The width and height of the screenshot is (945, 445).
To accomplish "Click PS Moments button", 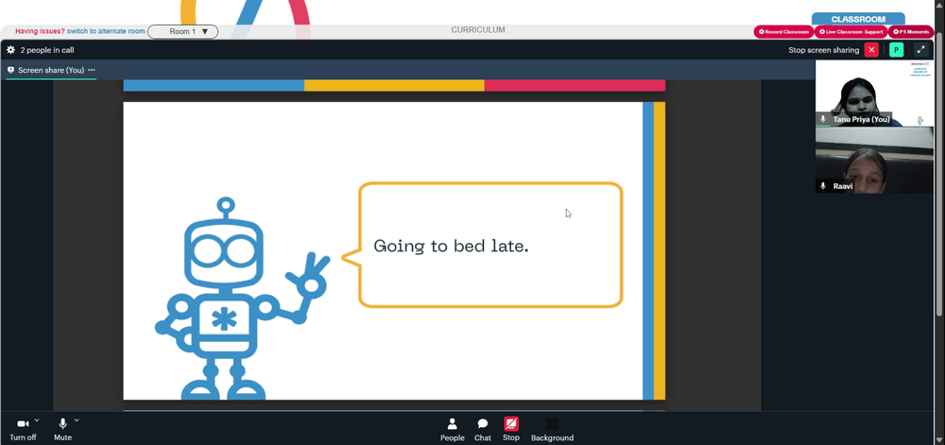I will pos(911,32).
